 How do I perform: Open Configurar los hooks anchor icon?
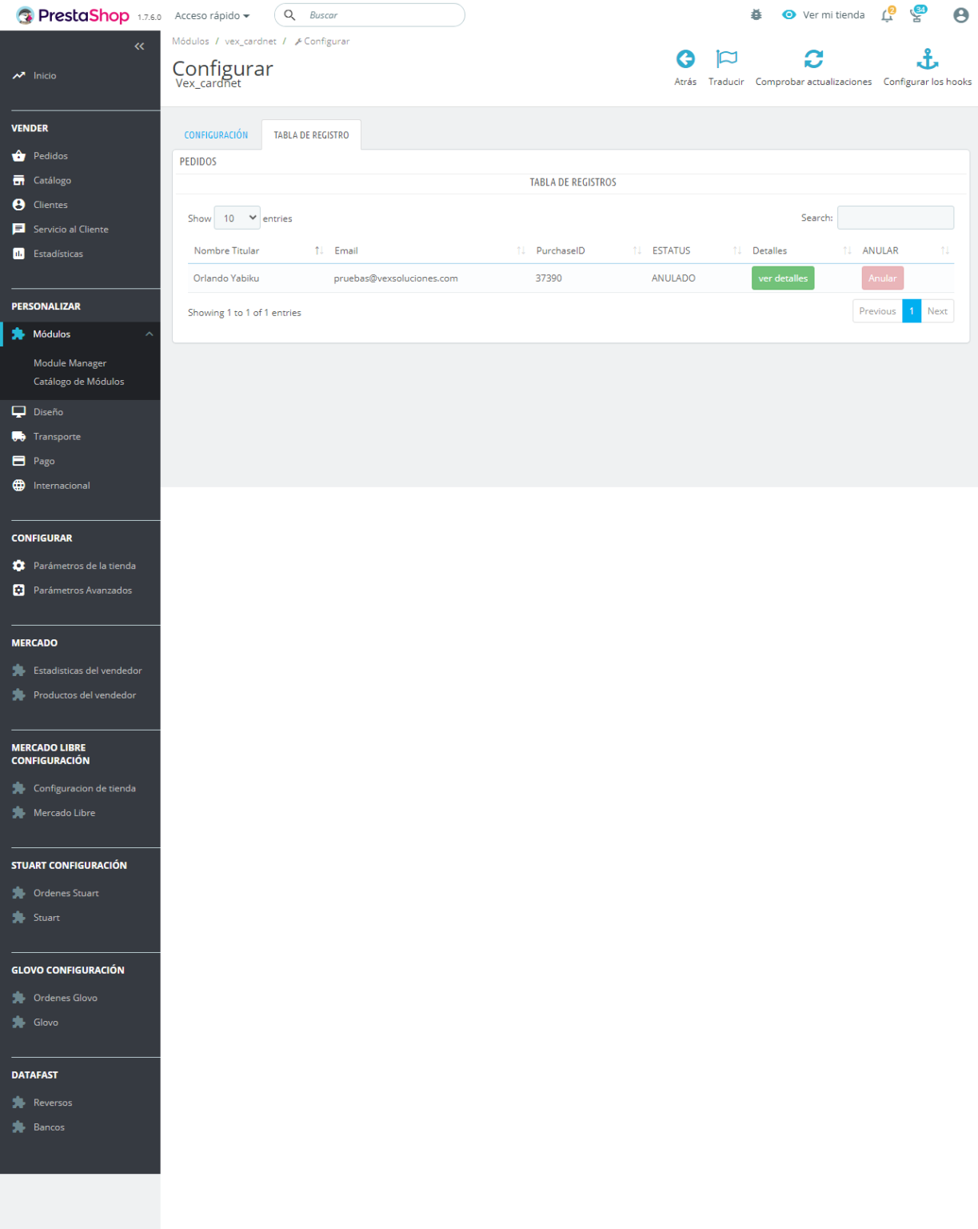(x=927, y=58)
